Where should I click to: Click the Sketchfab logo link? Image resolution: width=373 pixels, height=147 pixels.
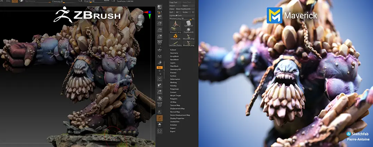(x=358, y=134)
